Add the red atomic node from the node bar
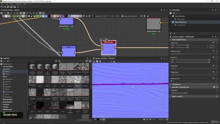This screenshot has height=124, width=220. point(63,16)
